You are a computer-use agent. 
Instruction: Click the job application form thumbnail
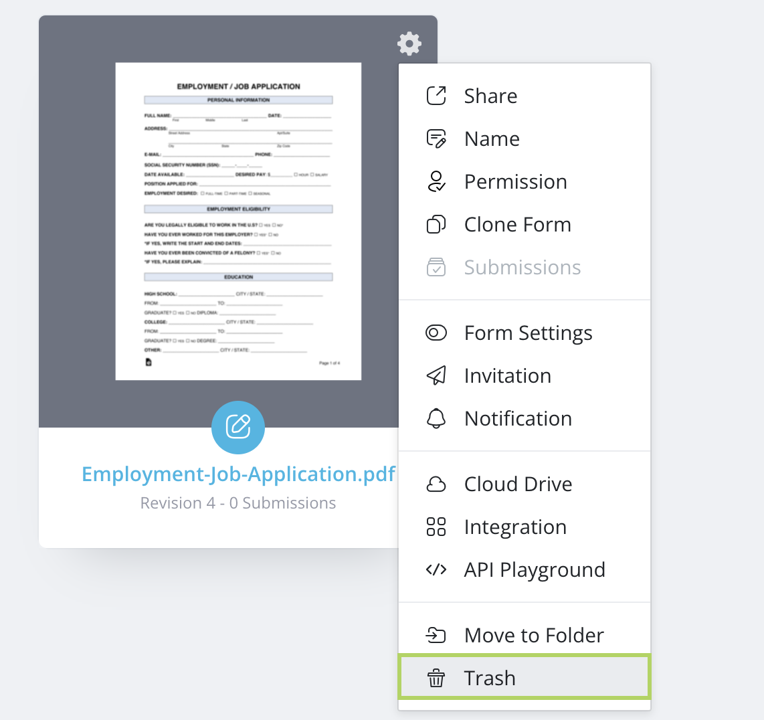pyautogui.click(x=238, y=221)
